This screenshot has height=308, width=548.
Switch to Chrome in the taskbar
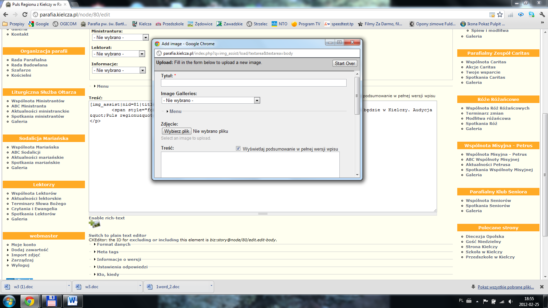pyautogui.click(x=29, y=301)
